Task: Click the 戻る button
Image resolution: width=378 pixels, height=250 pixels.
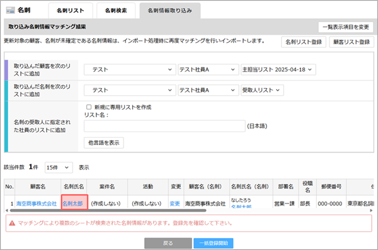Action: (x=168, y=243)
